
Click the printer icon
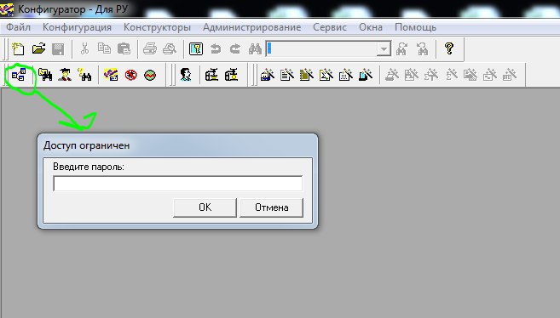150,48
